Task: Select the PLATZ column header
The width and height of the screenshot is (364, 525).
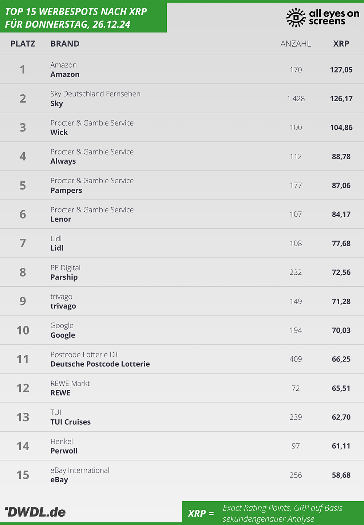Action: click(23, 44)
